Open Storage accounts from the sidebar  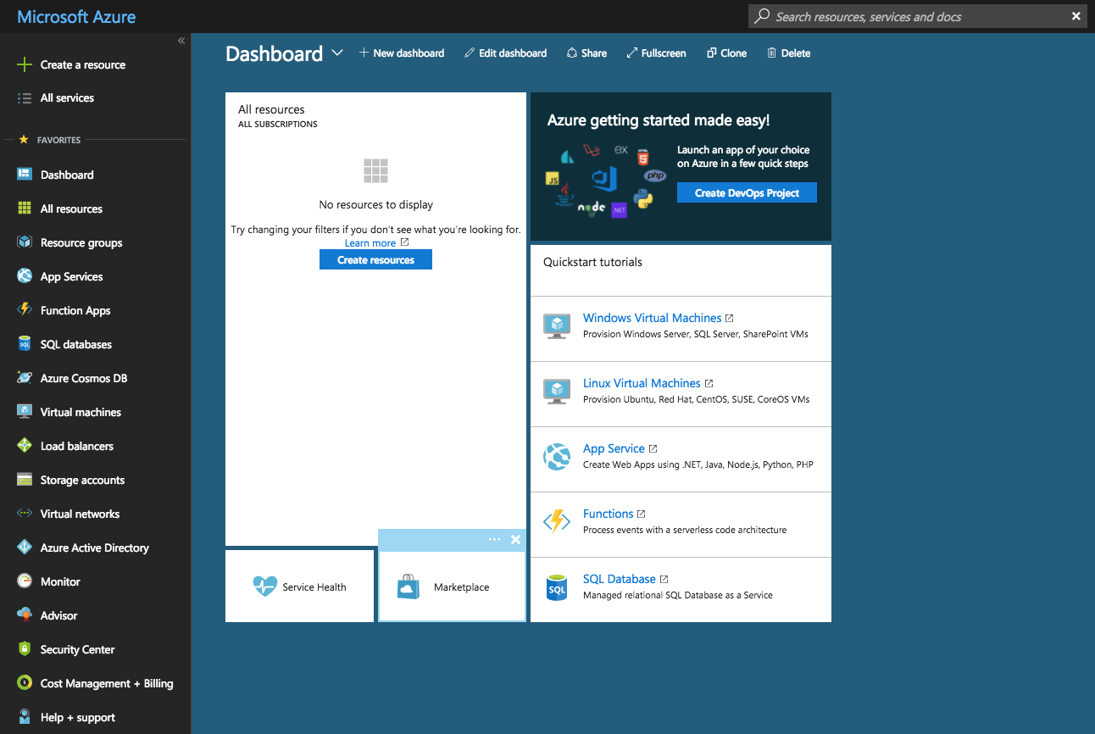click(x=81, y=480)
